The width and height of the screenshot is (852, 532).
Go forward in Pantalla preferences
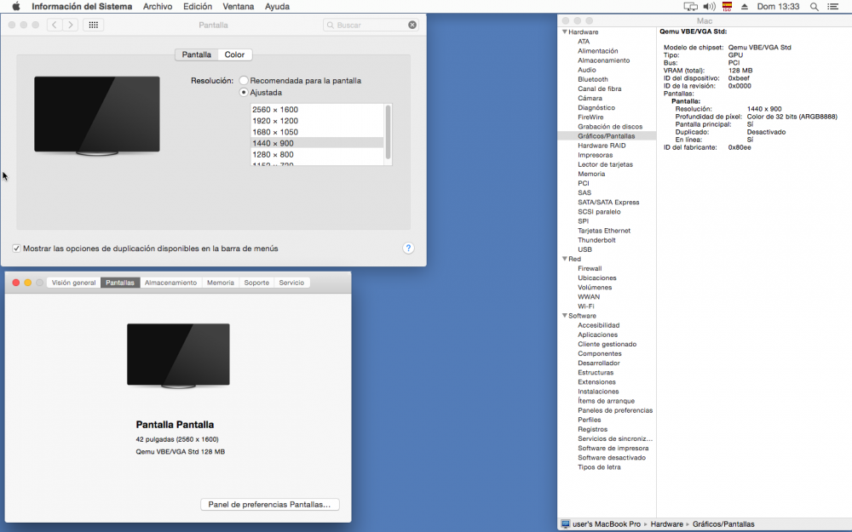click(x=70, y=25)
